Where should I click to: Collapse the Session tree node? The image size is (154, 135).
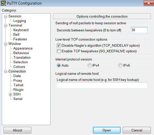(5, 16)
